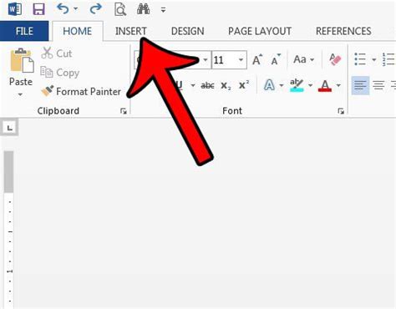The height and width of the screenshot is (309, 396).
Task: Click the font size field showing 11
Action: (224, 60)
